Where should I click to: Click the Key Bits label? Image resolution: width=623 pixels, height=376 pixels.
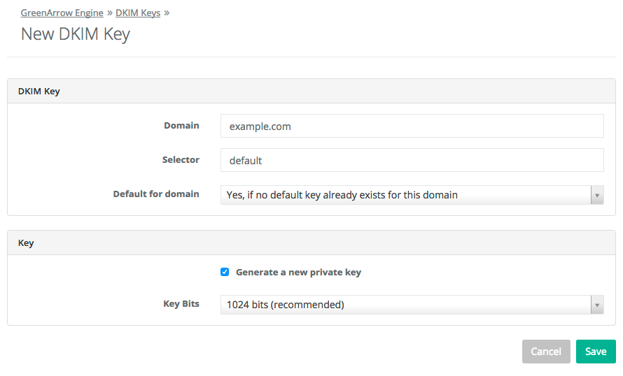(x=181, y=303)
